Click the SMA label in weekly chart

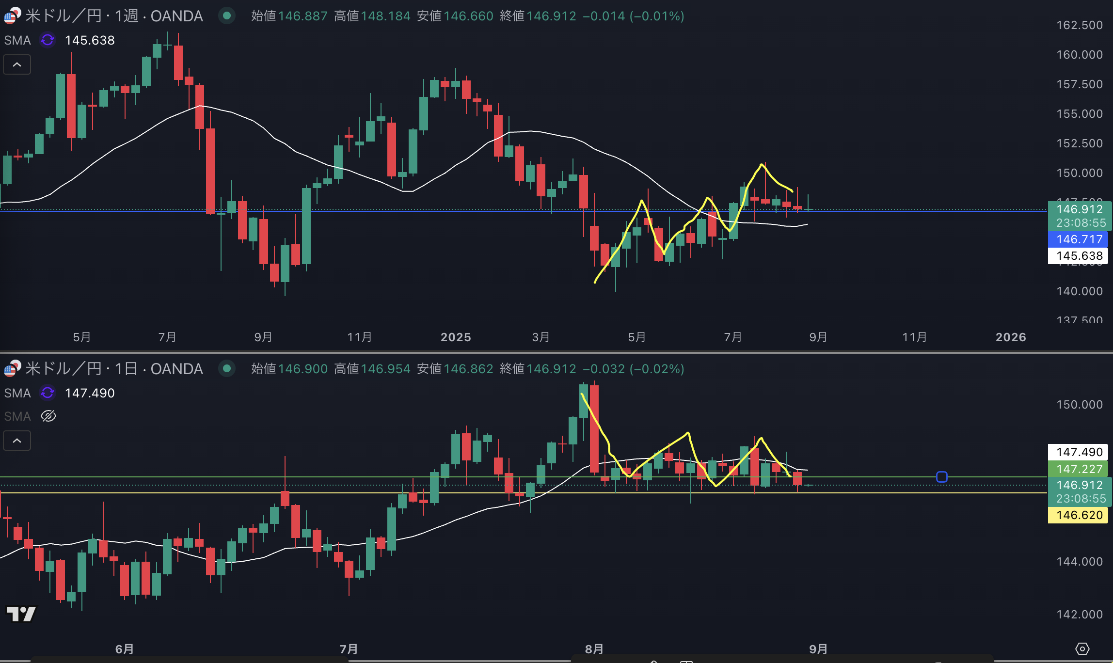coord(17,40)
